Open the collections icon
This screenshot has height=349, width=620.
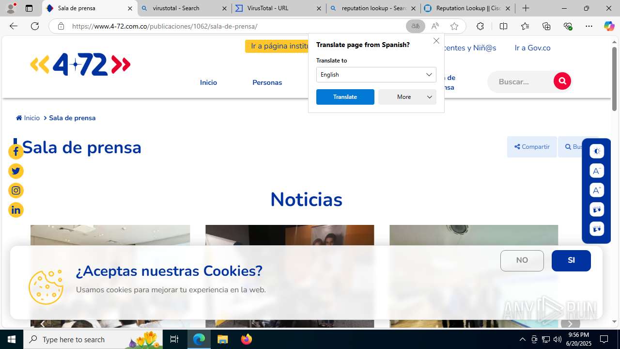pos(546,26)
